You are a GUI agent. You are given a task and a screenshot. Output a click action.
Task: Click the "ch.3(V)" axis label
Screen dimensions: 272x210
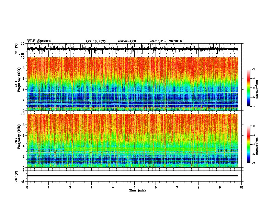point(16,176)
